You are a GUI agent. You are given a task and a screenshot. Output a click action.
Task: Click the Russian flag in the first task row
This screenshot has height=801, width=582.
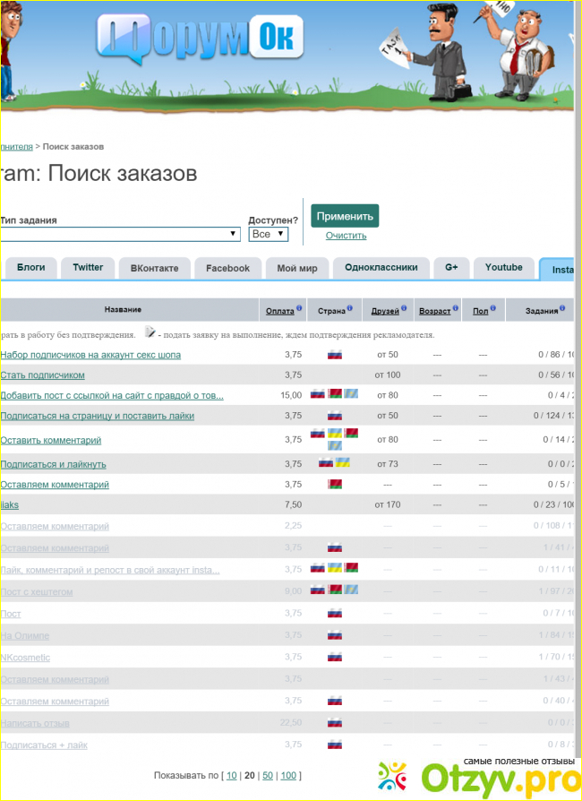(x=335, y=355)
